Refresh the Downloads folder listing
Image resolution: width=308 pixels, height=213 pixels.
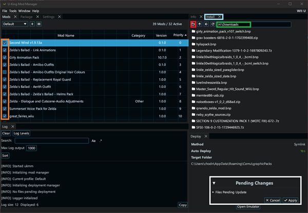pyautogui.click(x=212, y=24)
